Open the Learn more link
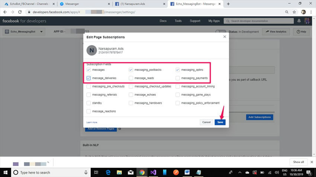 (92, 122)
